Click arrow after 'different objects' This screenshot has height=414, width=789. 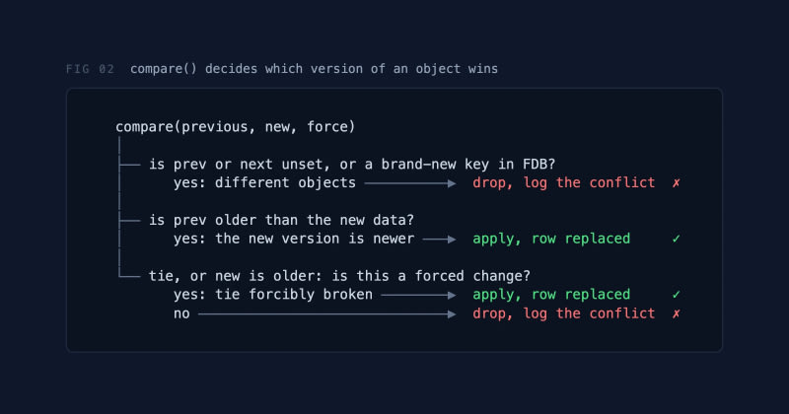pos(410,183)
